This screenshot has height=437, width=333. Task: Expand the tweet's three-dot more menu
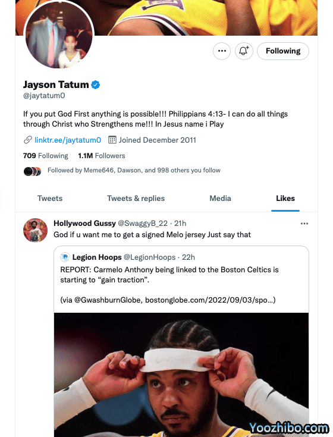(304, 224)
